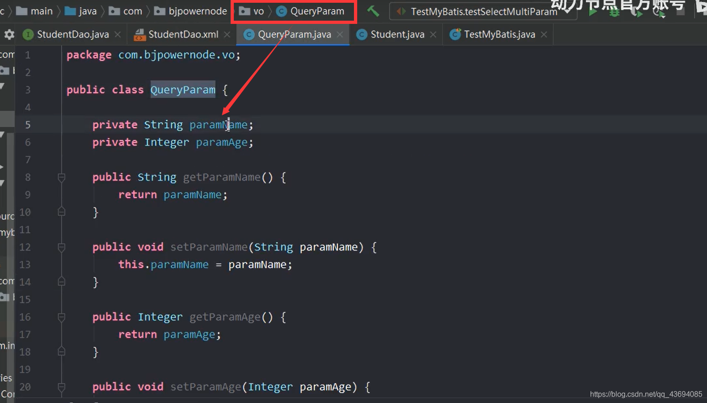Start debugging with the bug icon
The width and height of the screenshot is (707, 403).
click(614, 12)
